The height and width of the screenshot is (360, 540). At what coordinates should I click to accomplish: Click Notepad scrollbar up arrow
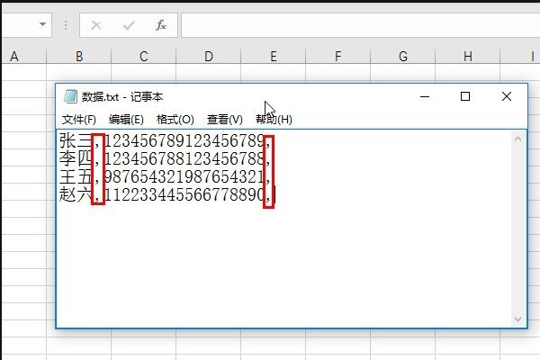point(517,139)
